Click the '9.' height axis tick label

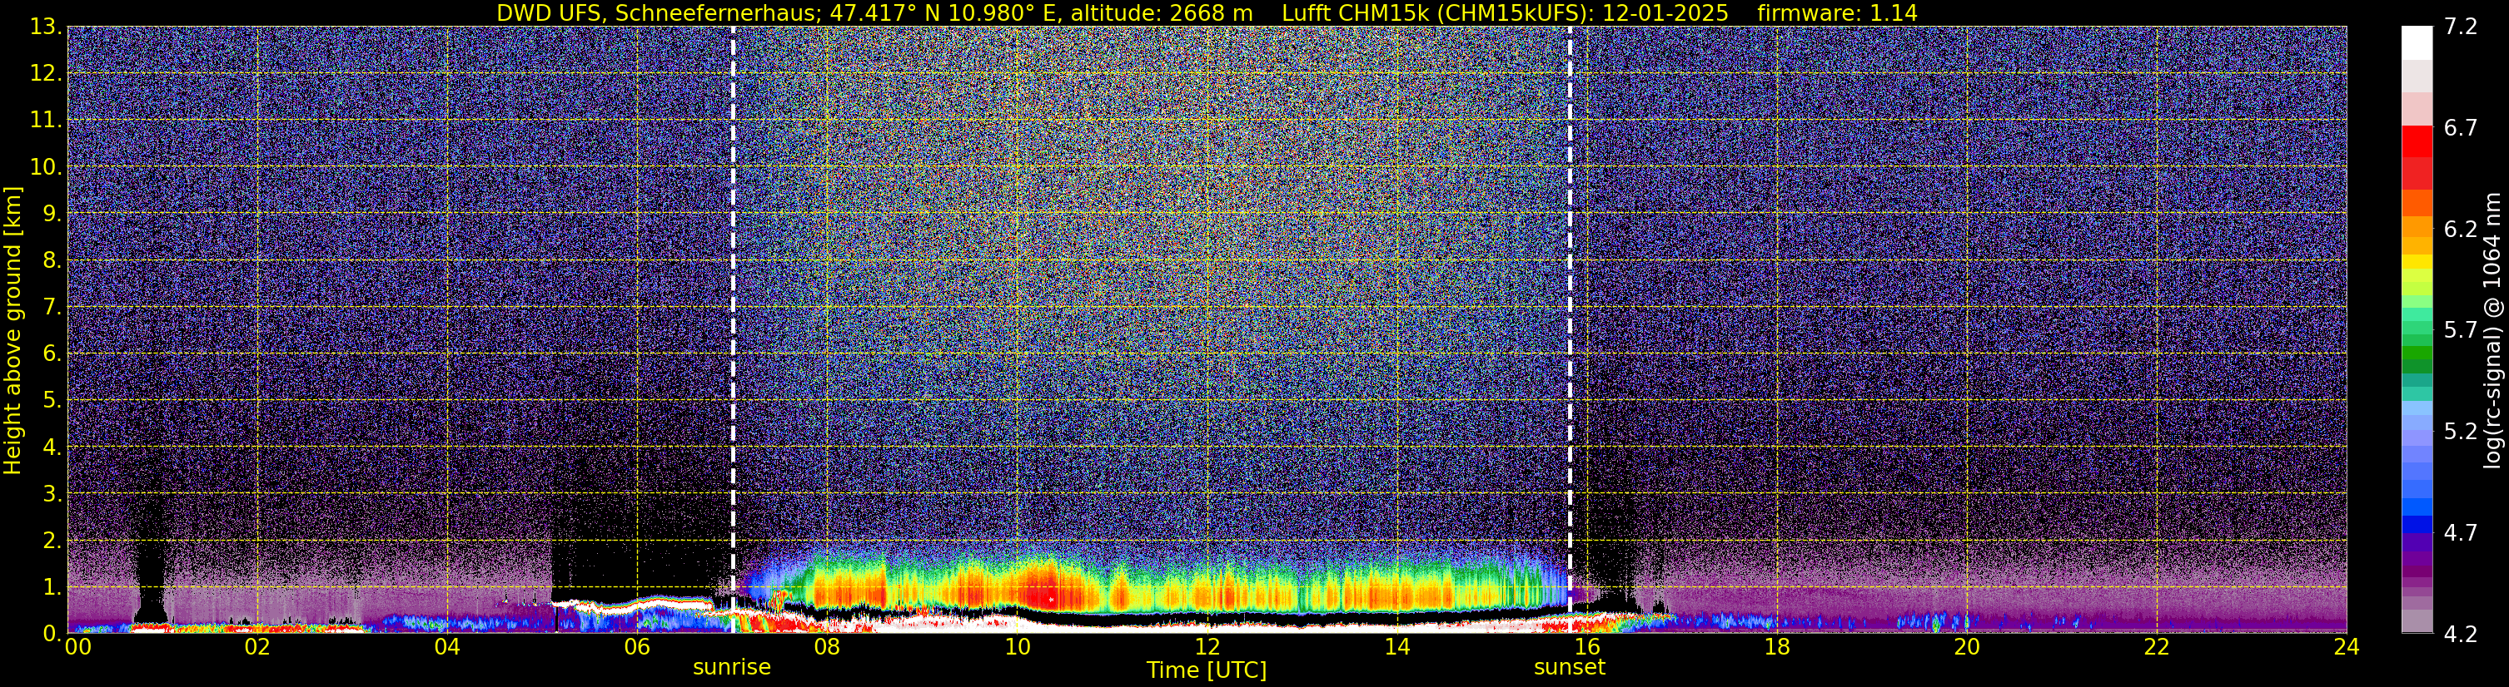(52, 214)
